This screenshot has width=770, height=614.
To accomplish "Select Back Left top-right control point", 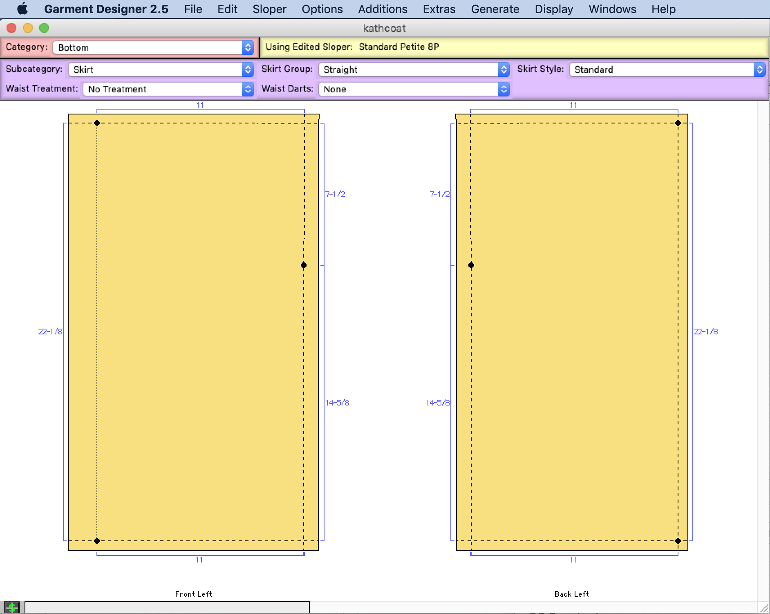I will pyautogui.click(x=678, y=123).
